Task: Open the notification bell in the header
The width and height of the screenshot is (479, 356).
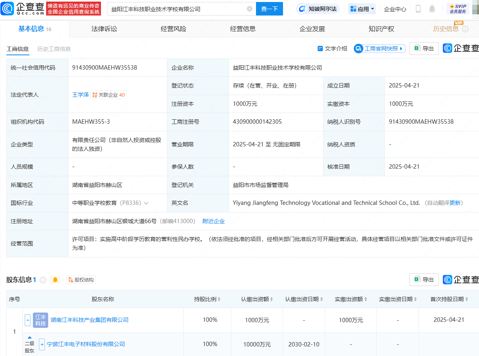Action: pyautogui.click(x=432, y=9)
